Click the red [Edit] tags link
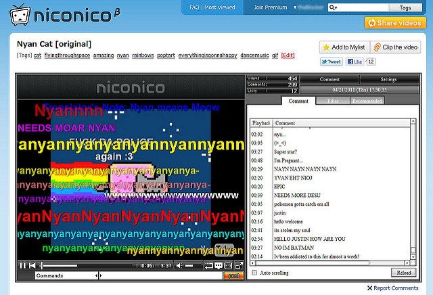Viewport: 433px width, 295px height. coord(288,55)
